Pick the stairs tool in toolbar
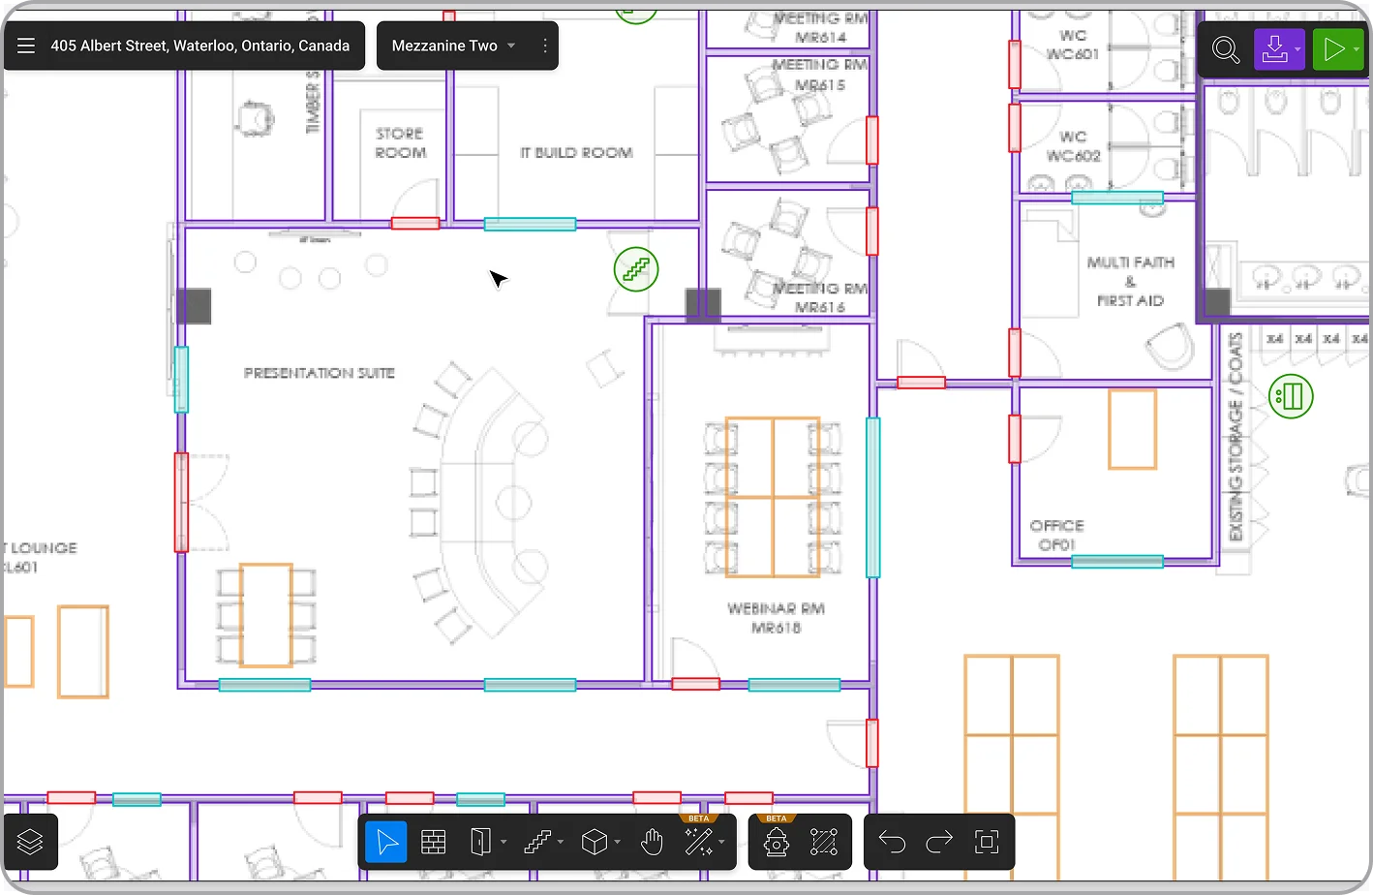The width and height of the screenshot is (1373, 895). 537,843
